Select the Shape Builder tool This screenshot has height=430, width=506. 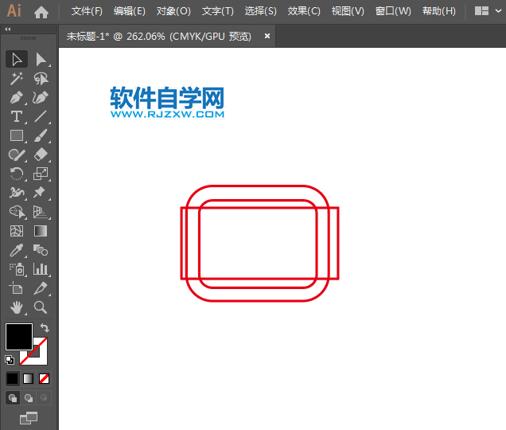click(x=17, y=212)
